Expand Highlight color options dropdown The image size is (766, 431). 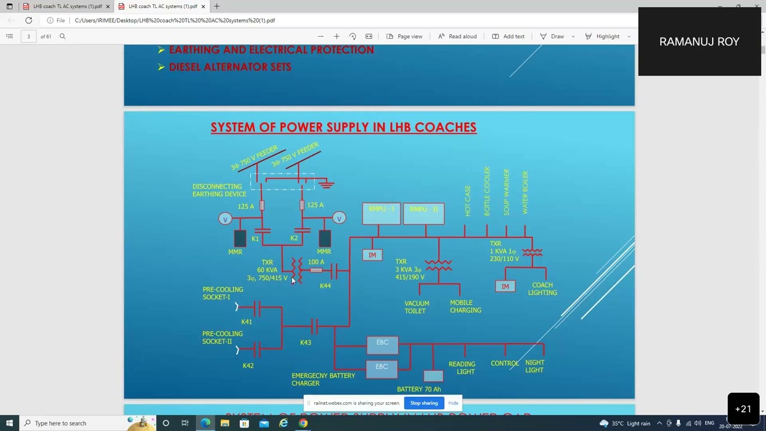(x=629, y=37)
